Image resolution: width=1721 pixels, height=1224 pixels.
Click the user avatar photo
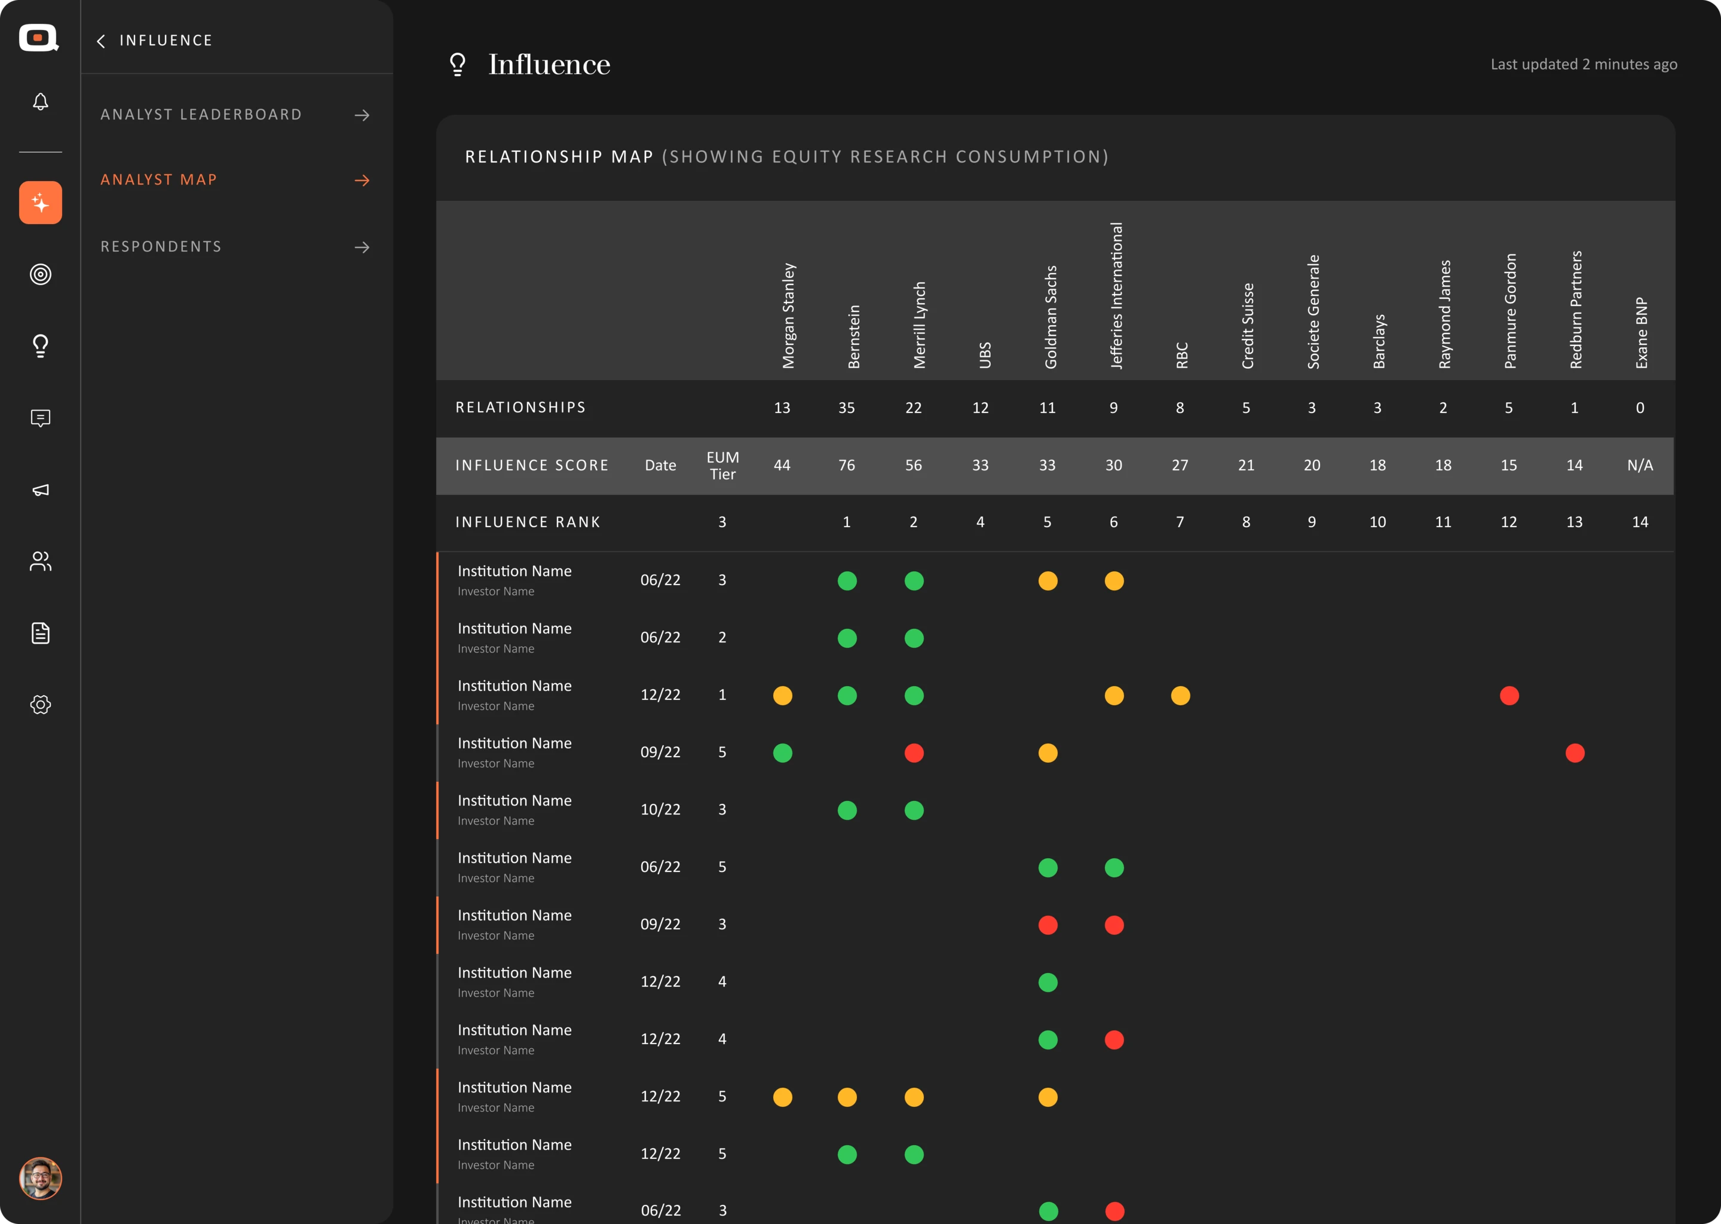coord(41,1178)
